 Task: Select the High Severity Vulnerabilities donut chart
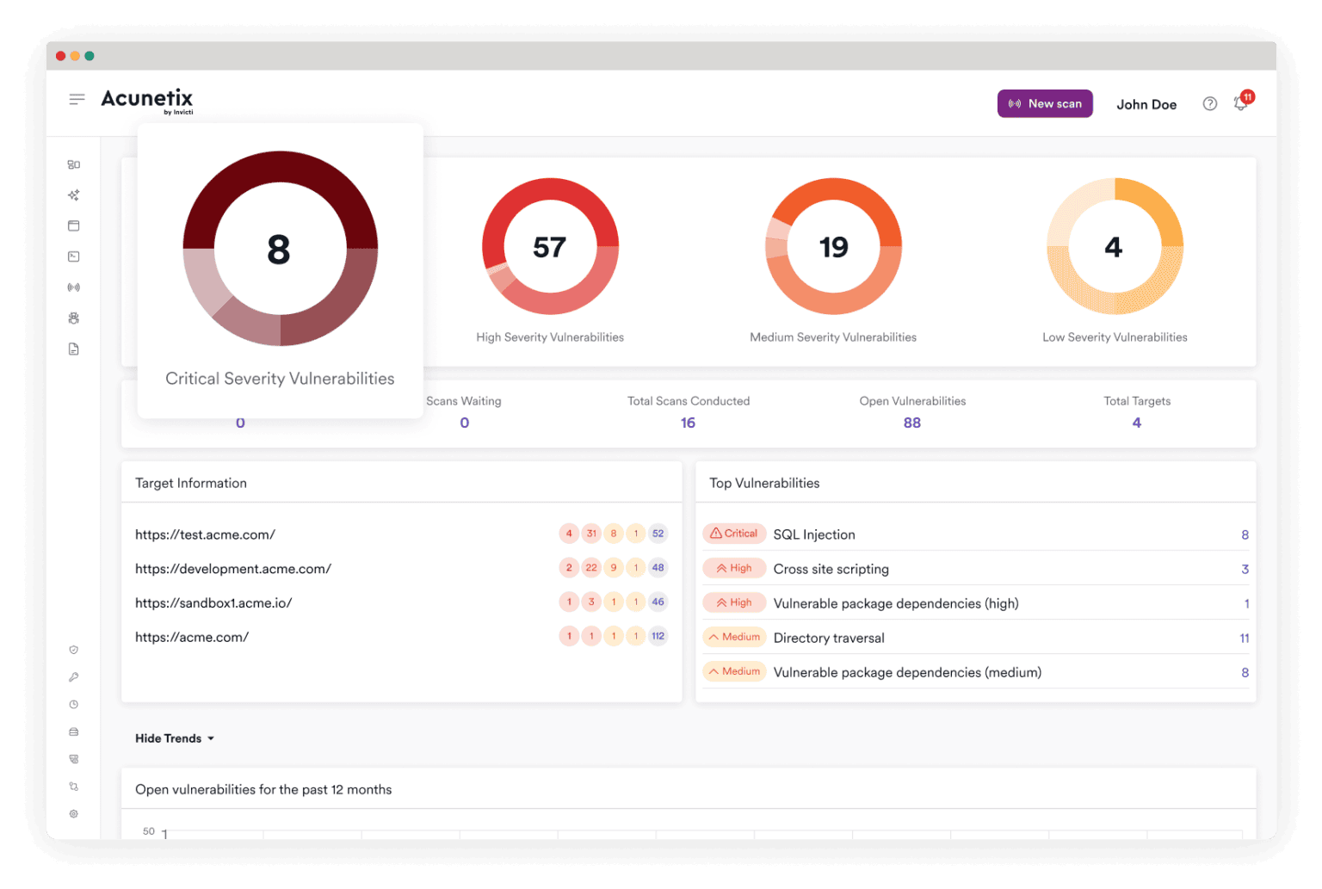[550, 247]
